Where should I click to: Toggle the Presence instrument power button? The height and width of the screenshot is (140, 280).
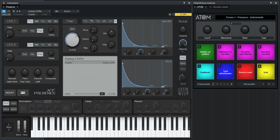tap(4, 11)
